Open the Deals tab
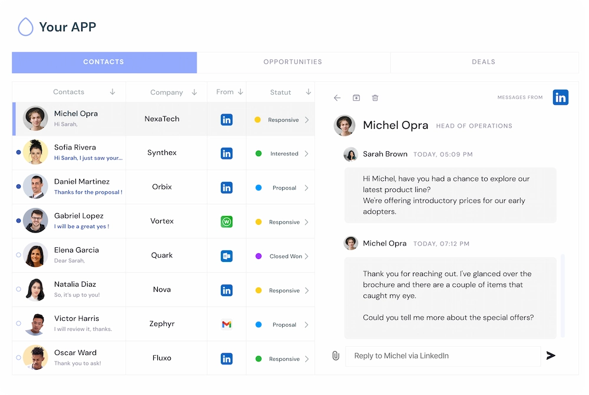Image resolution: width=589 pixels, height=395 pixels. (x=483, y=62)
